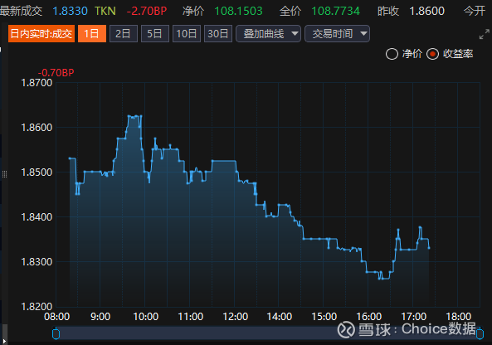Open the 叠加曲线 dropdown
This screenshot has height=345, width=492.
268,33
